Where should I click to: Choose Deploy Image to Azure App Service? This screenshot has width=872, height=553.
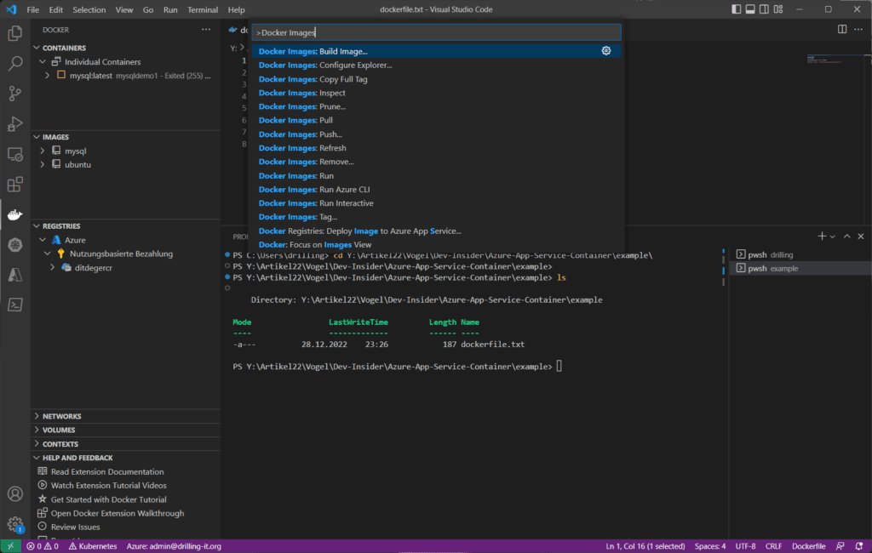point(437,231)
